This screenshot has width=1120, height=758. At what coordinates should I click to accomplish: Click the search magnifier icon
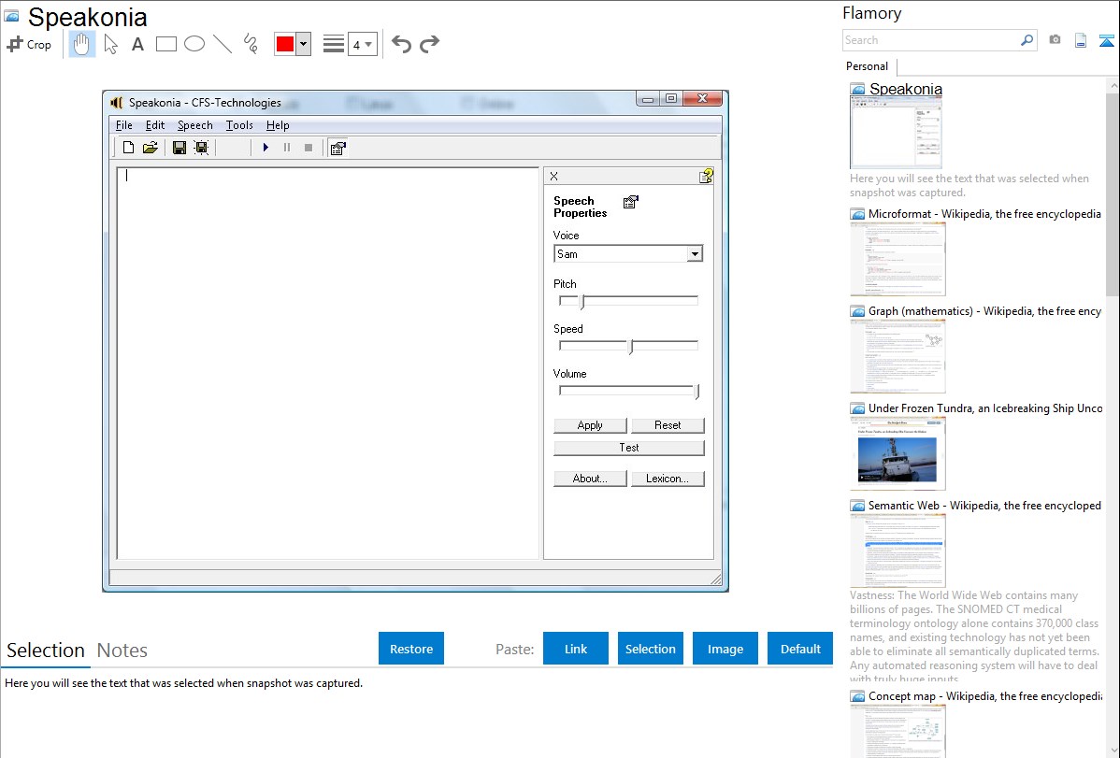click(1027, 40)
